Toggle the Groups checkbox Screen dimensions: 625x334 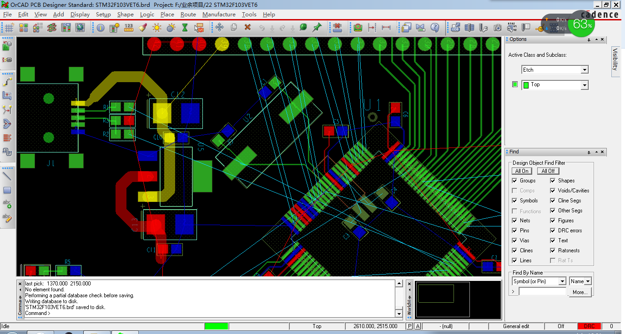coord(514,181)
